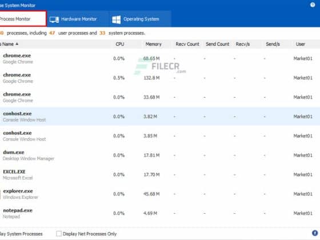This screenshot has width=320, height=240.
Task: Click Market01 user cell in notepad.exe row
Action: (x=303, y=213)
